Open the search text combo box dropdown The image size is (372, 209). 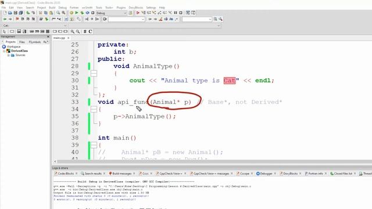pos(143,19)
